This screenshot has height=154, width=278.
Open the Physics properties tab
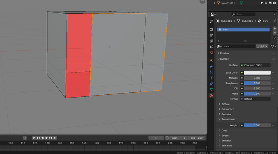coord(211,78)
